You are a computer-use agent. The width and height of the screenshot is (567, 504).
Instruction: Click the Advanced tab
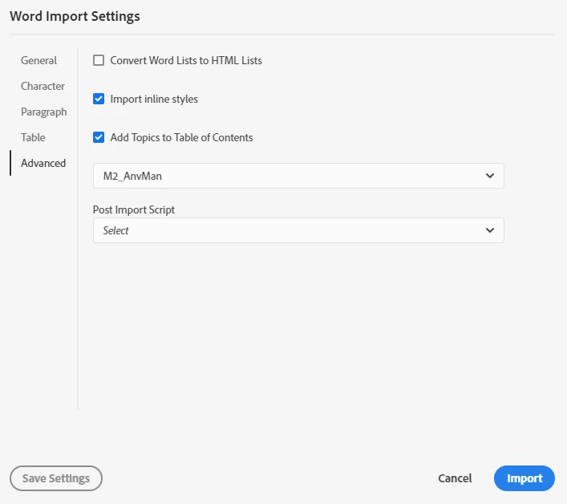43,163
